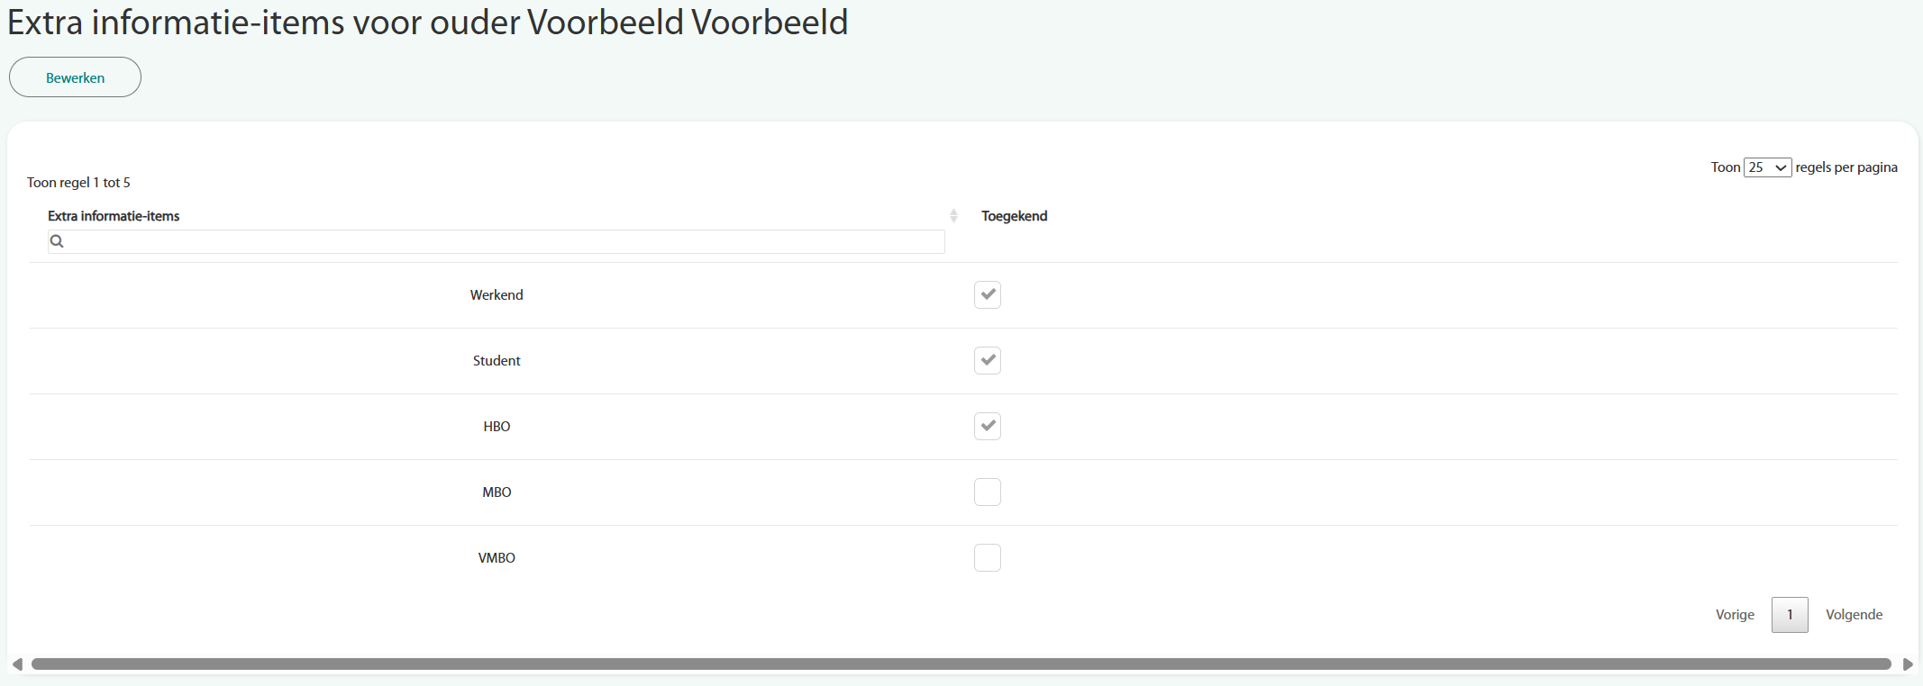This screenshot has height=686, width=1923.
Task: Click the Bewerken button
Action: [x=75, y=77]
